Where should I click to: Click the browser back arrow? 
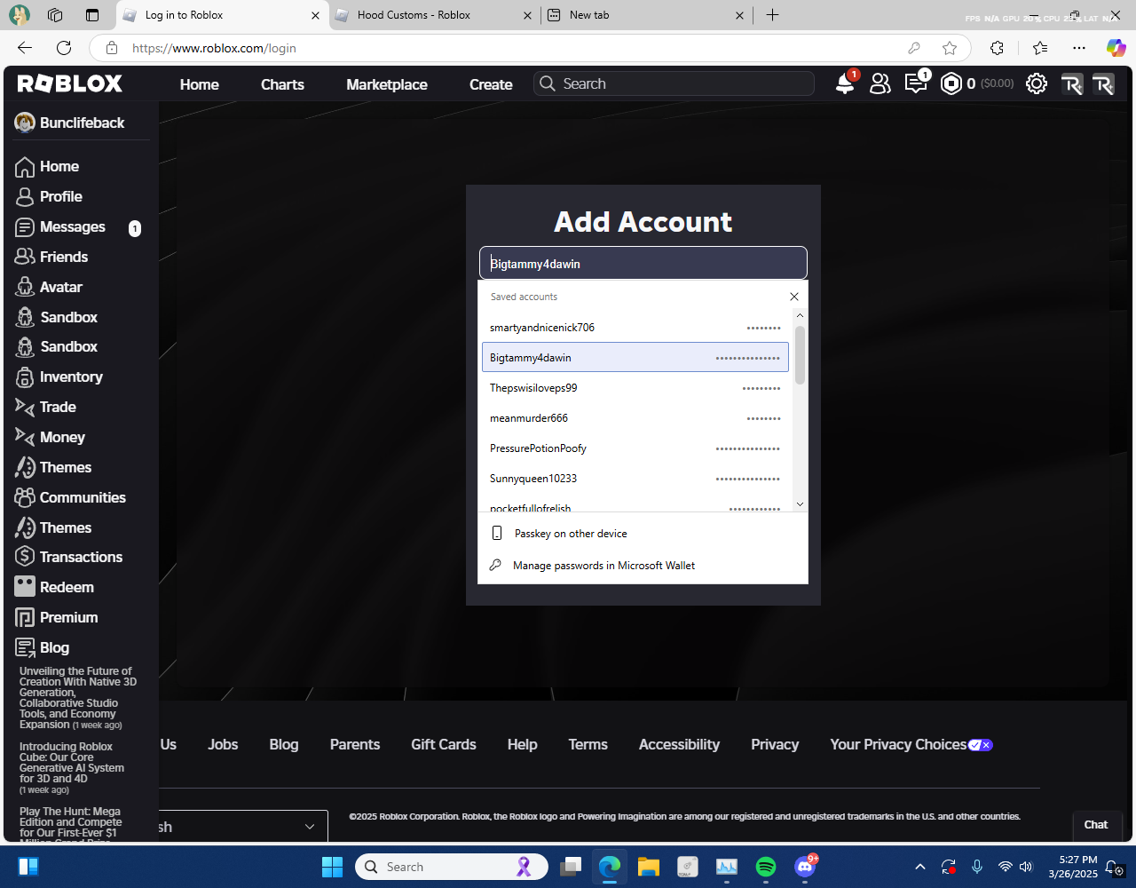coord(25,48)
